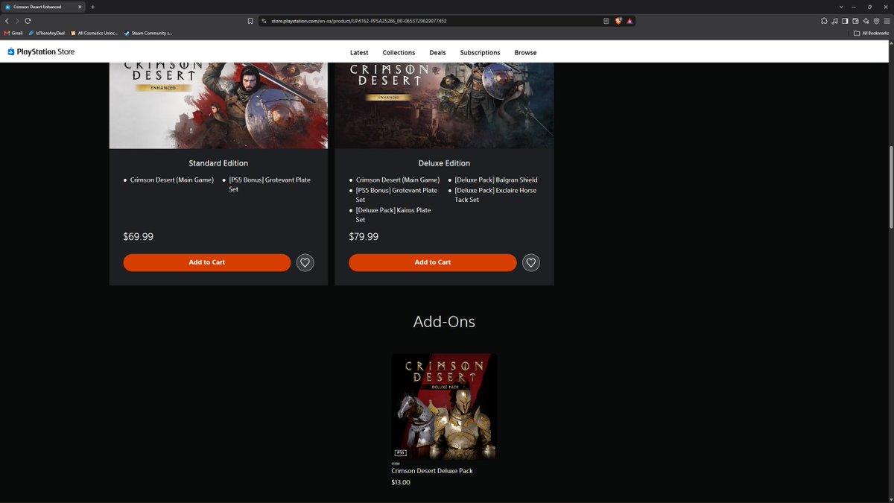Open the media control music note icon
Screen dimensions: 894x503
tap(834, 21)
